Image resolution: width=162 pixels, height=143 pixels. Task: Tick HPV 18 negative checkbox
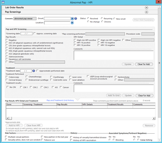[x=99, y=45]
